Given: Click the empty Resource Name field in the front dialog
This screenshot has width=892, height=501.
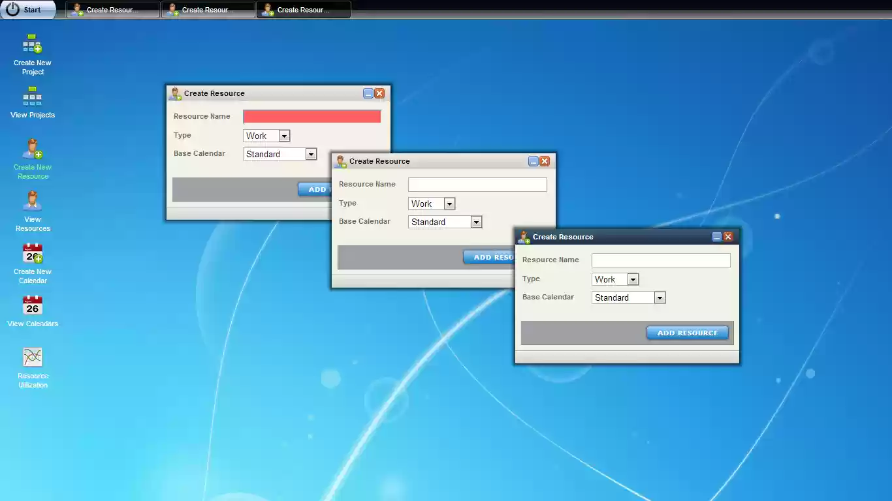Looking at the screenshot, I should point(660,260).
